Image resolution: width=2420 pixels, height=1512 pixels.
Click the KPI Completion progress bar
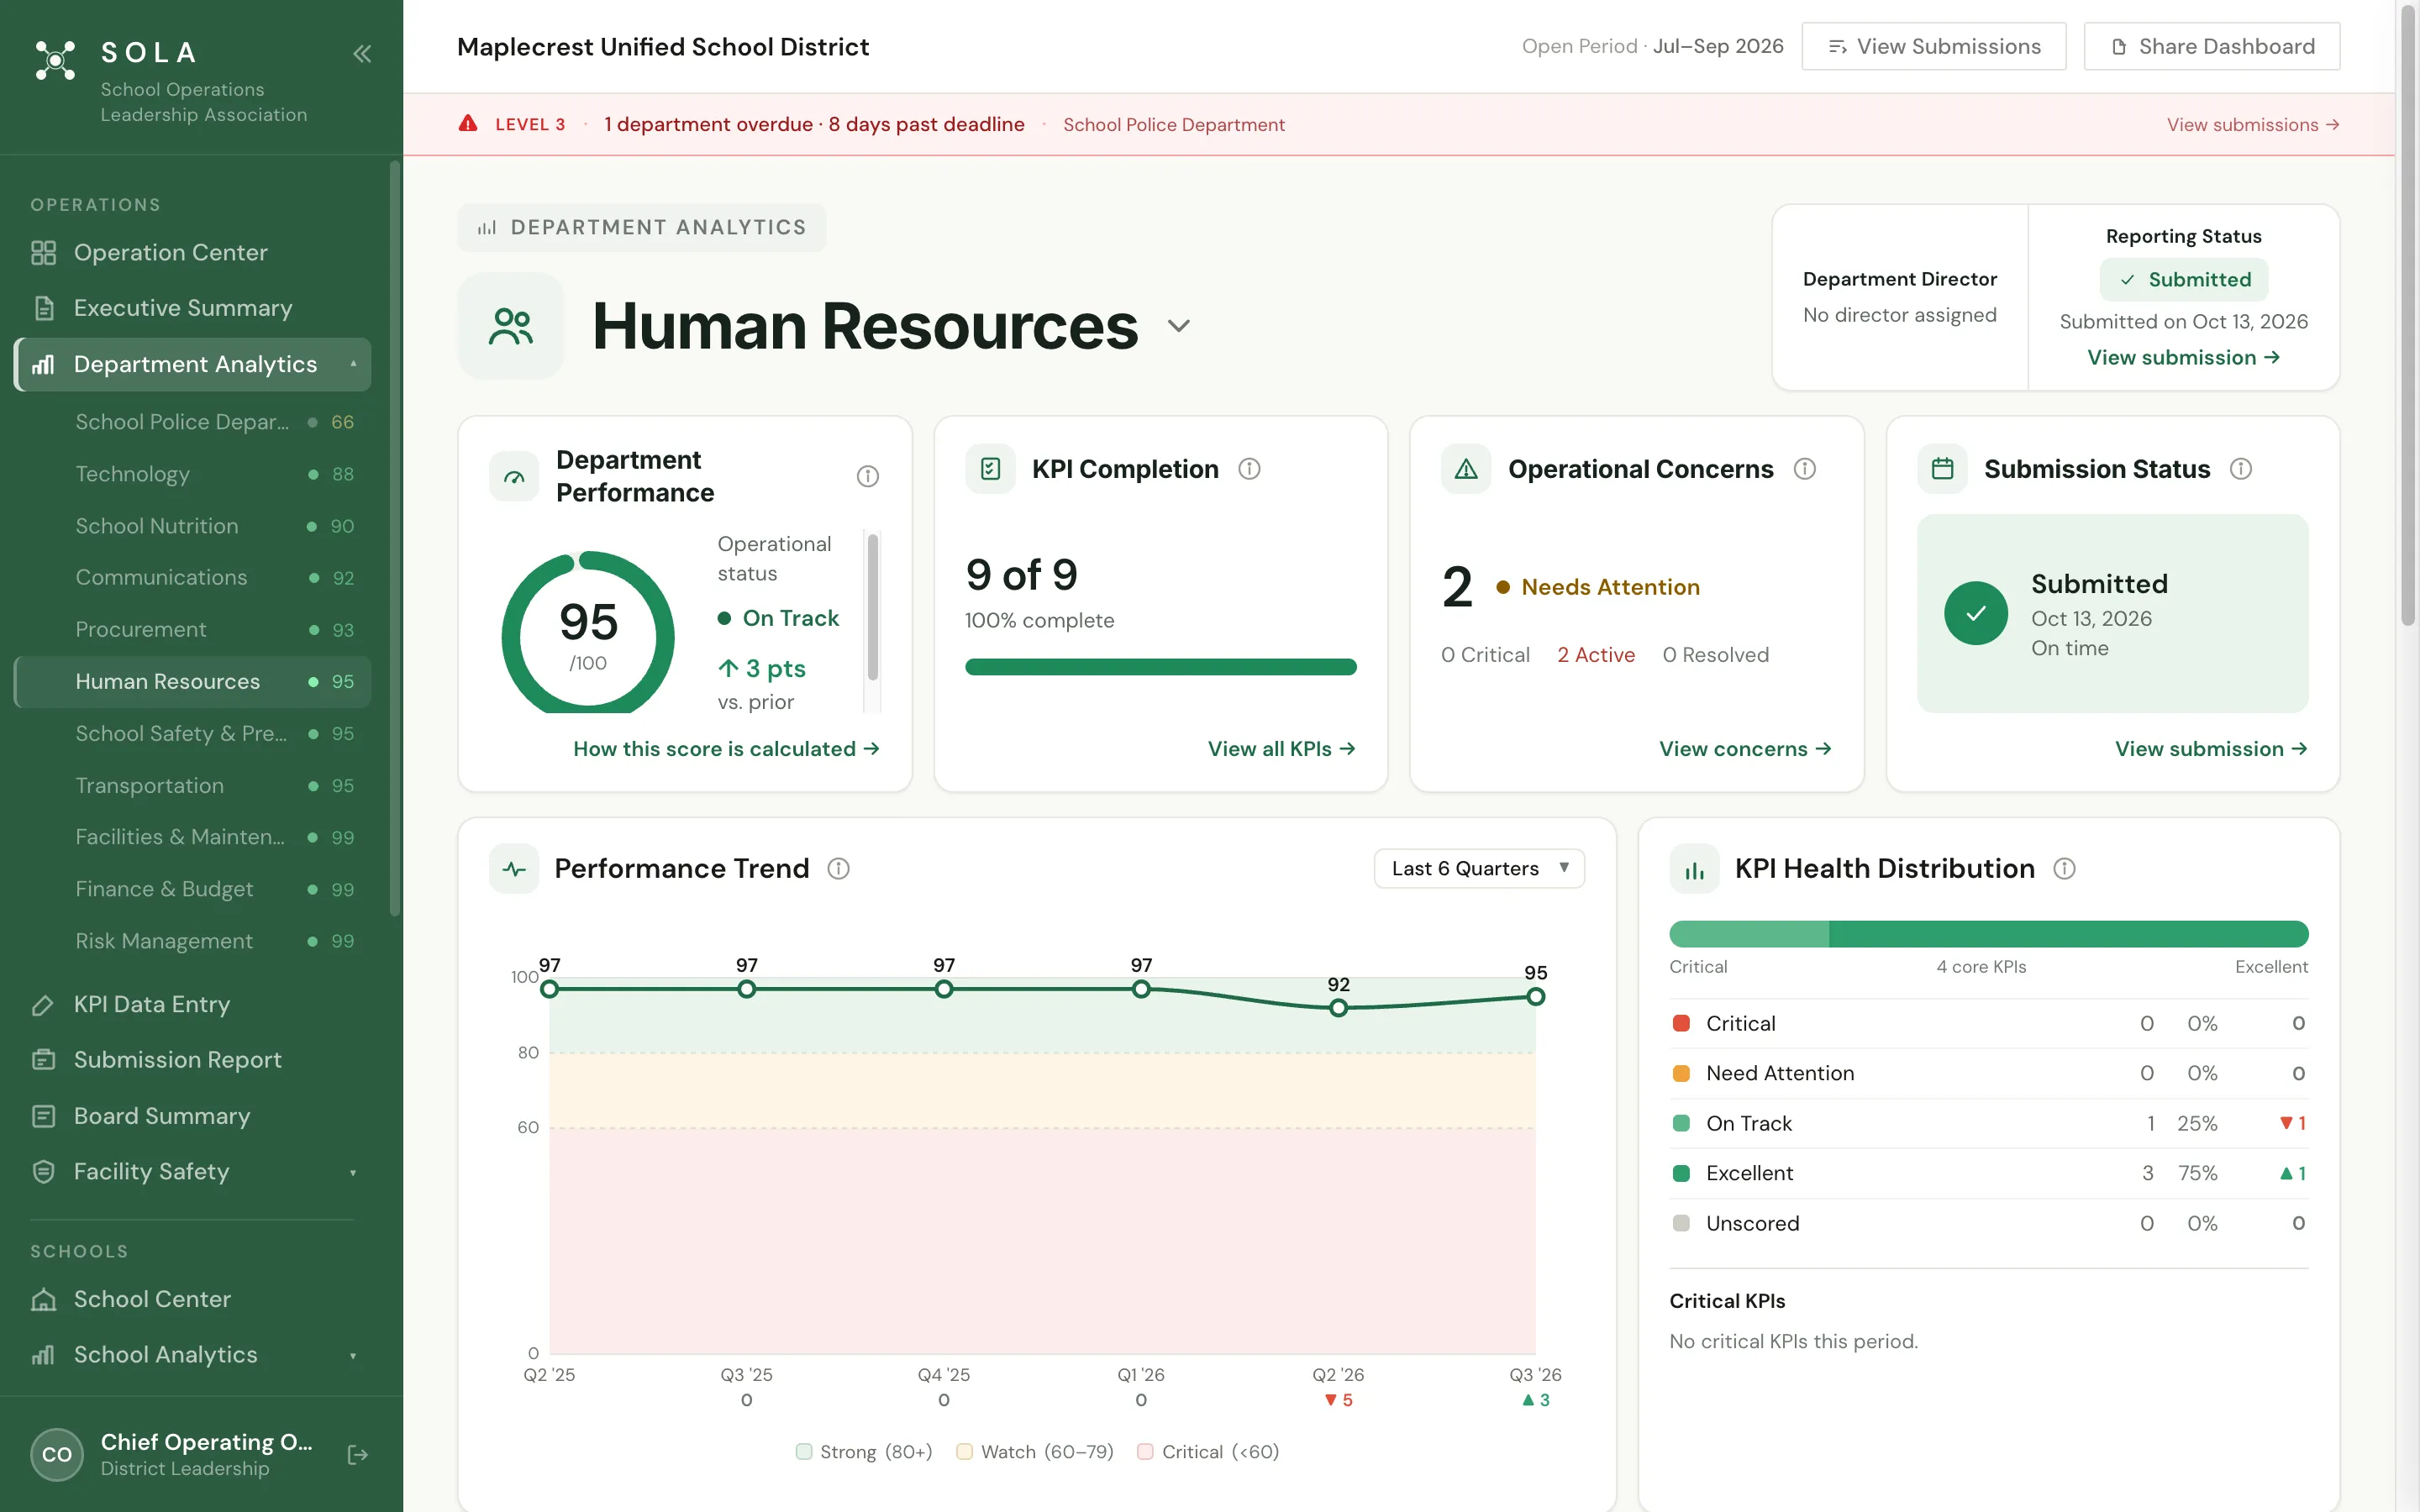[x=1160, y=667]
